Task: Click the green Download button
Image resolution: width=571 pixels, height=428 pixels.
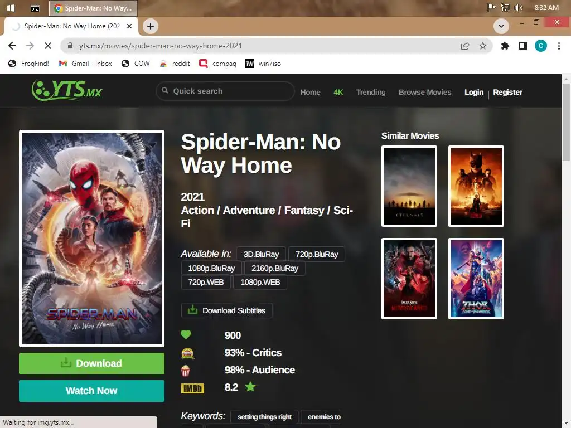Action: [x=91, y=363]
